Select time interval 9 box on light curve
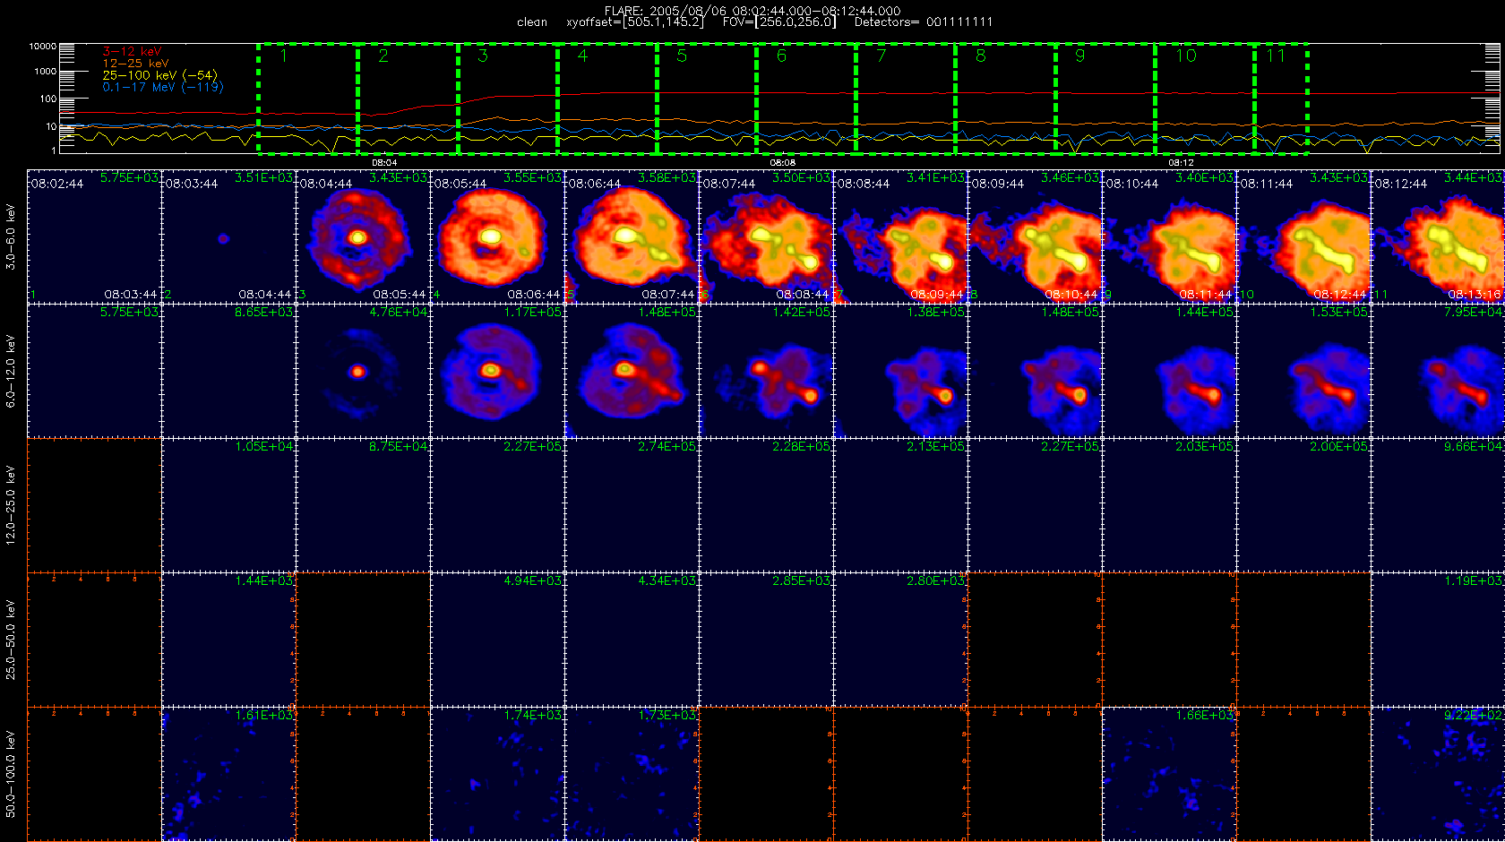This screenshot has height=842, width=1505. 1105,99
